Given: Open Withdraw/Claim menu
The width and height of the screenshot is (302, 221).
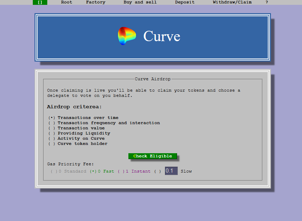Looking at the screenshot, I should [232, 2].
